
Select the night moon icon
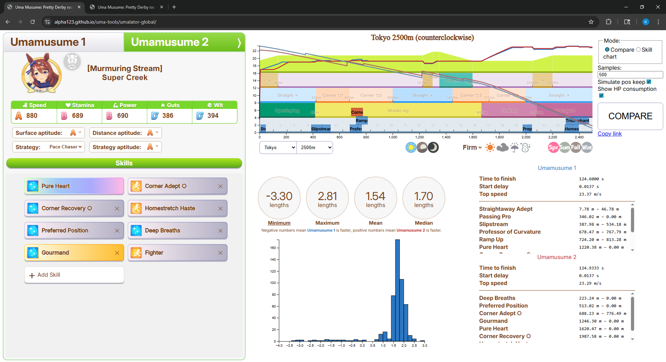coord(433,147)
